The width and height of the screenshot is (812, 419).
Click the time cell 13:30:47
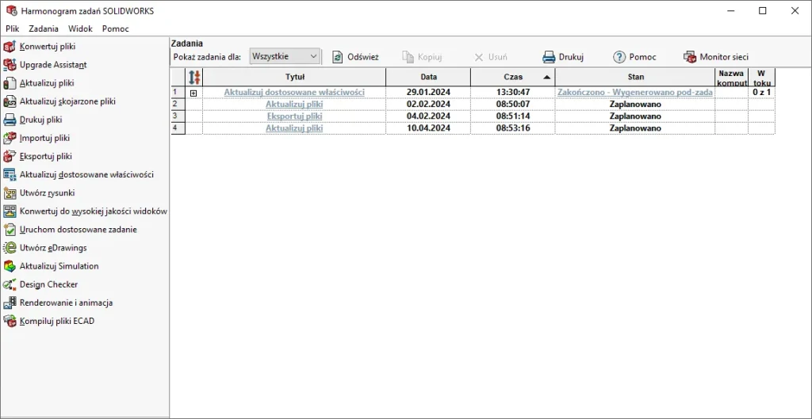click(513, 92)
